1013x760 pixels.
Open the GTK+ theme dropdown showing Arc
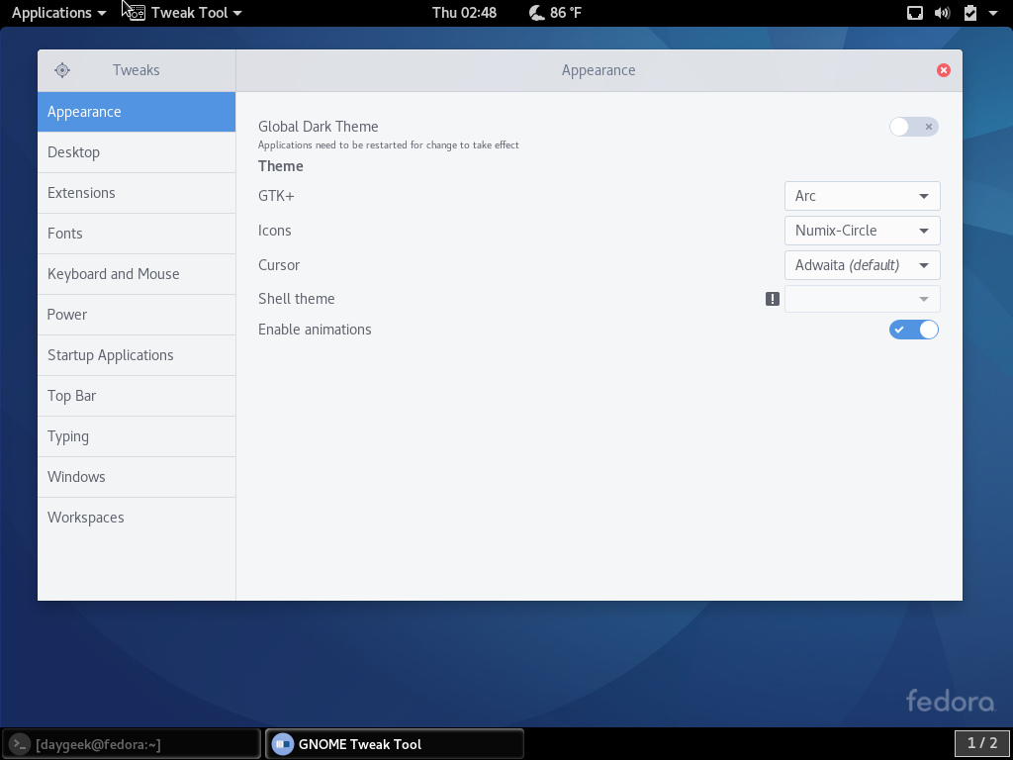point(862,196)
